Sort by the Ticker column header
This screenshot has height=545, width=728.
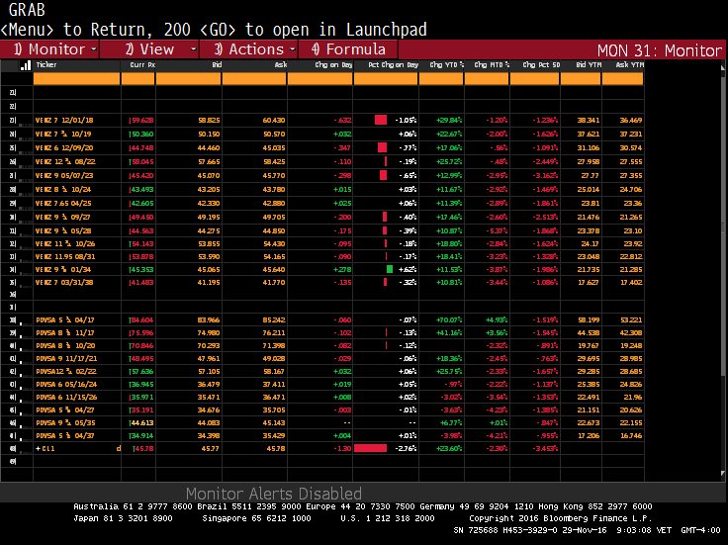(46, 65)
